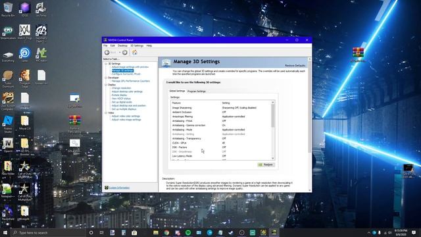Click the Restore Defaults link
This screenshot has height=237, width=421.
pos(295,66)
